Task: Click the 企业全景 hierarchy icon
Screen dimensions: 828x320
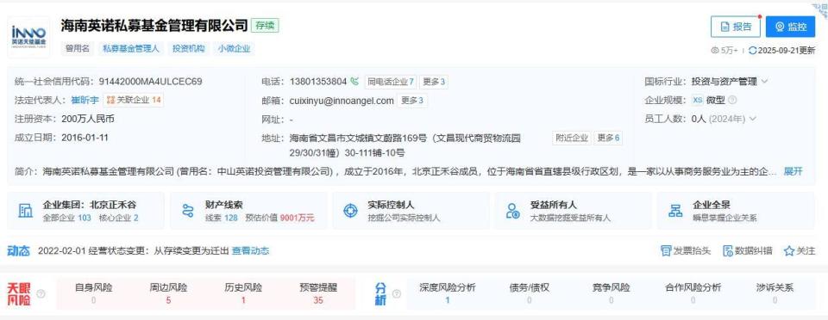Action: (x=675, y=211)
